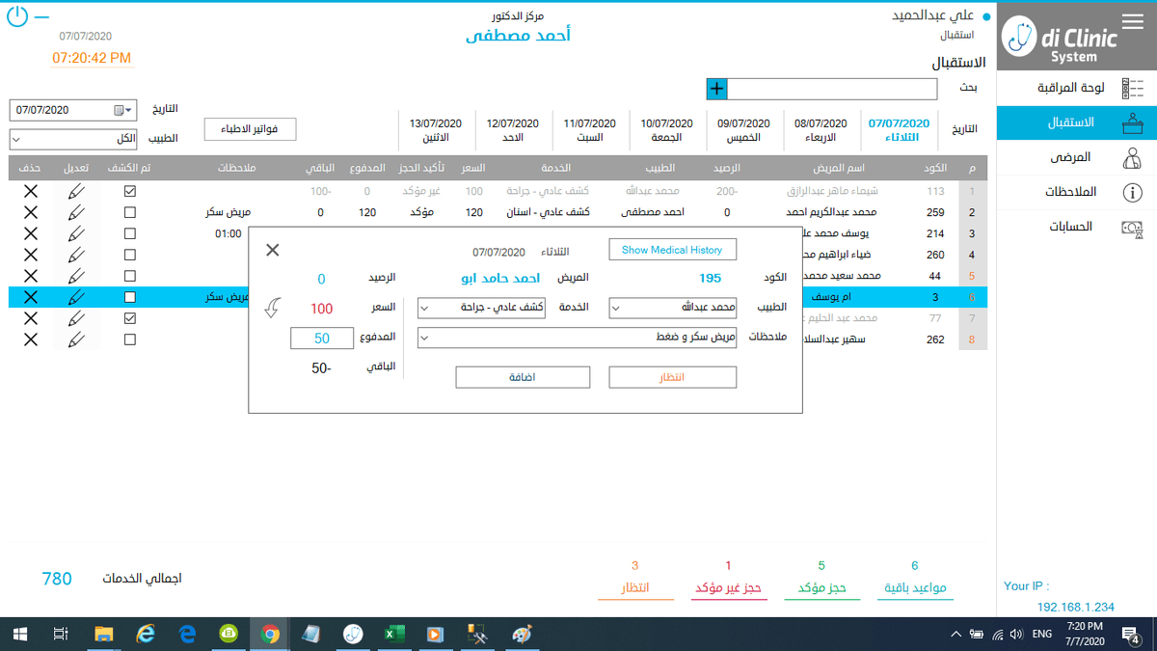
Task: Click edit pencil for patient code 113
Action: [76, 191]
